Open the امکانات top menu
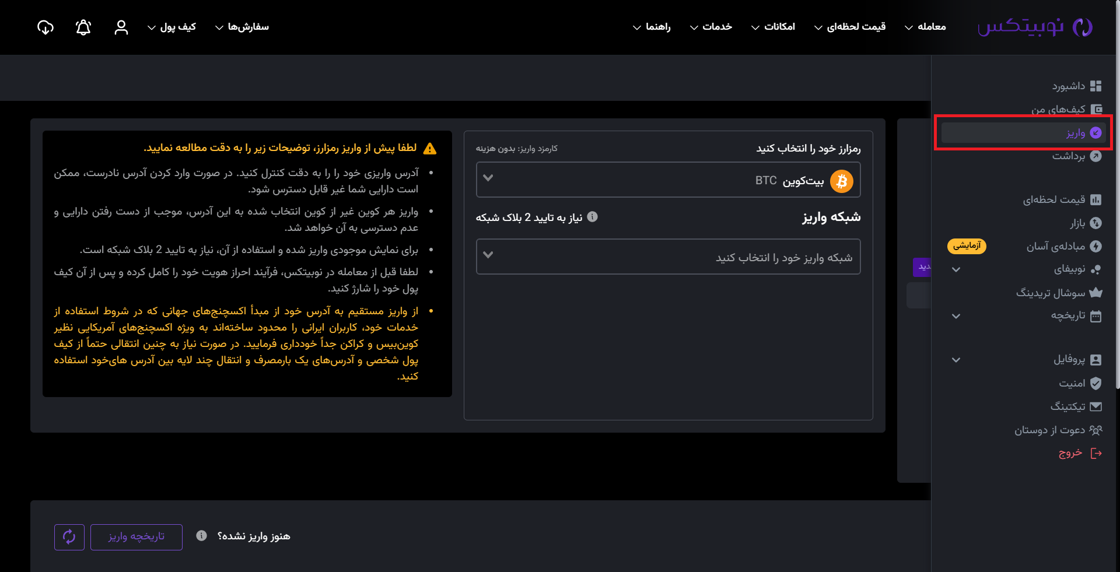The width and height of the screenshot is (1120, 572). pyautogui.click(x=773, y=27)
